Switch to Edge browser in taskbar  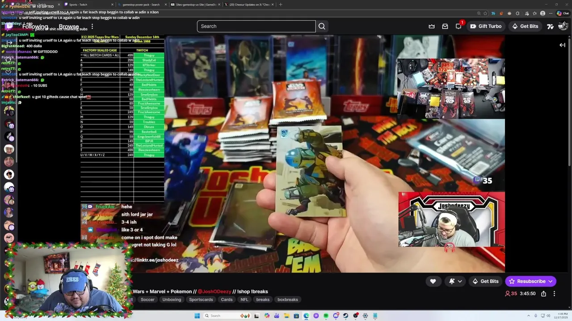click(x=306, y=316)
